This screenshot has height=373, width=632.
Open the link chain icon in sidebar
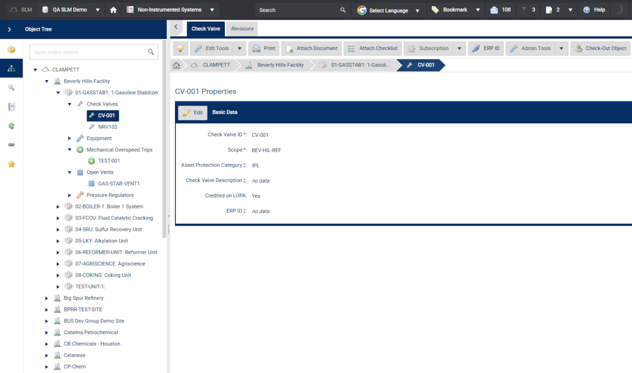(12, 145)
